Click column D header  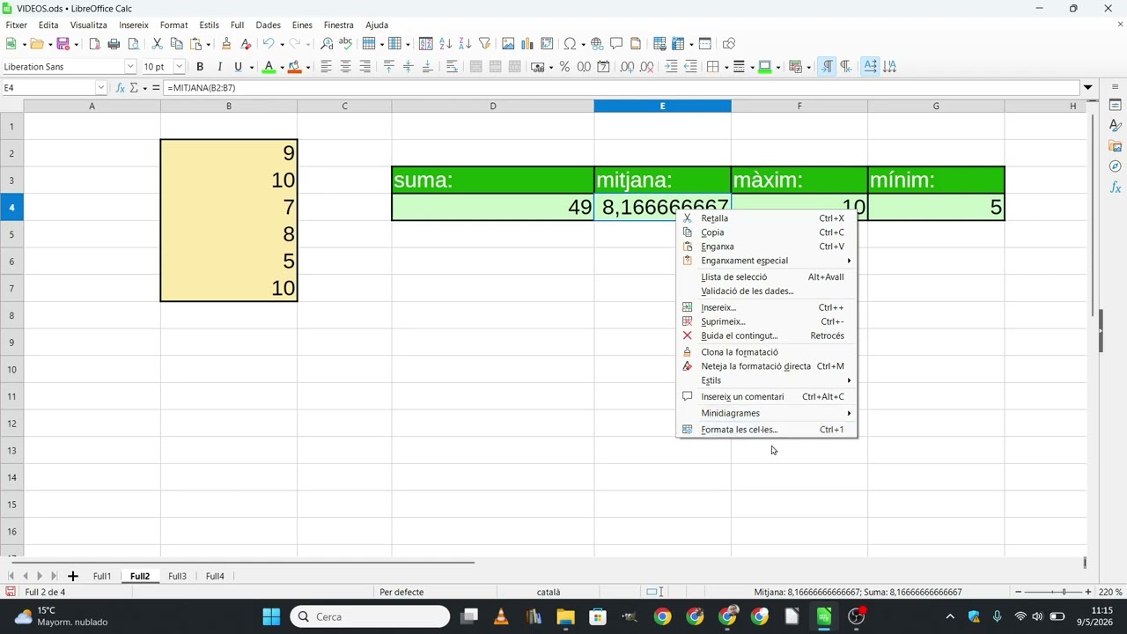pyautogui.click(x=493, y=106)
